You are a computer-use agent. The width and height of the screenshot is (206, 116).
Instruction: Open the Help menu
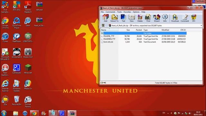pos(143,12)
